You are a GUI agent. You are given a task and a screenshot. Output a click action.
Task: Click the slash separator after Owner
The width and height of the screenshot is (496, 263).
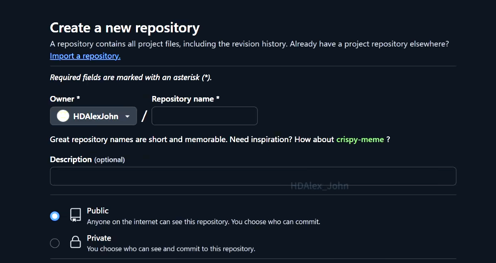pyautogui.click(x=144, y=116)
